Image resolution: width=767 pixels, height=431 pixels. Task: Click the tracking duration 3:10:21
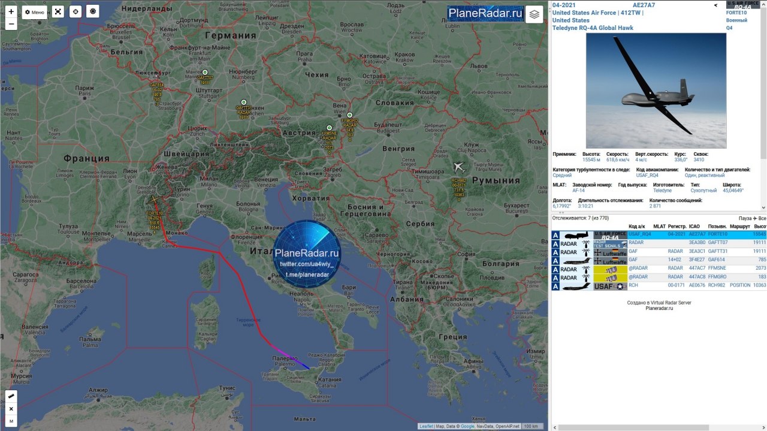[585, 206]
